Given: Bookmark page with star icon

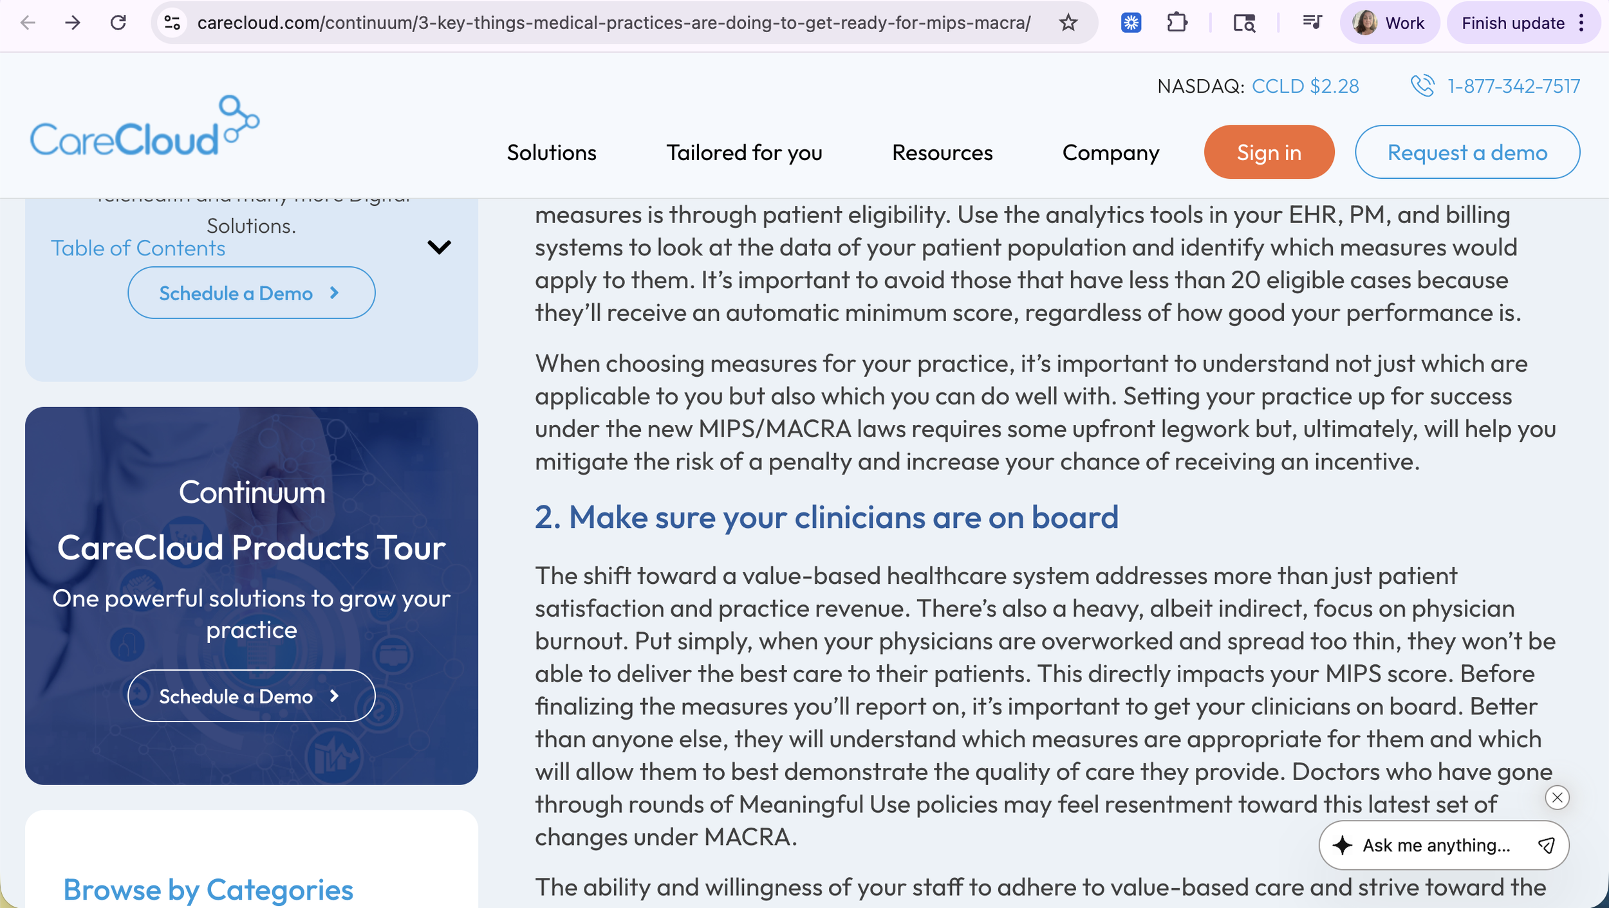Looking at the screenshot, I should tap(1068, 23).
